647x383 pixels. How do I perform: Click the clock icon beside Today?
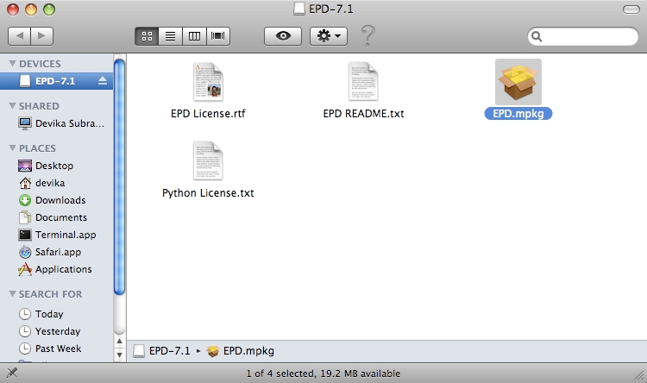25,314
